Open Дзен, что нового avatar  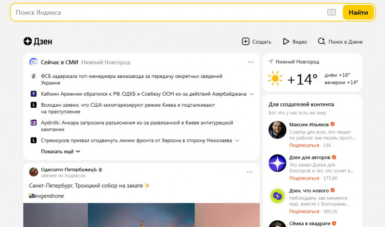(277, 196)
